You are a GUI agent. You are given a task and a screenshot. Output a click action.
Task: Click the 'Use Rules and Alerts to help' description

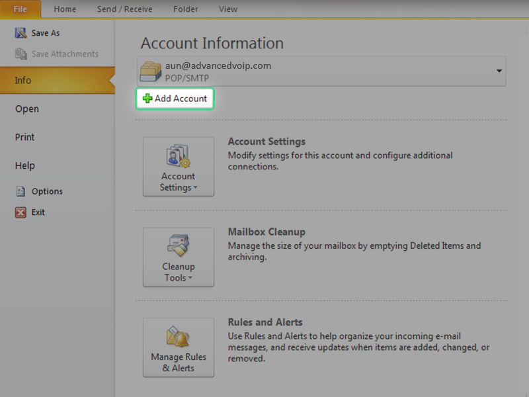coord(358,347)
